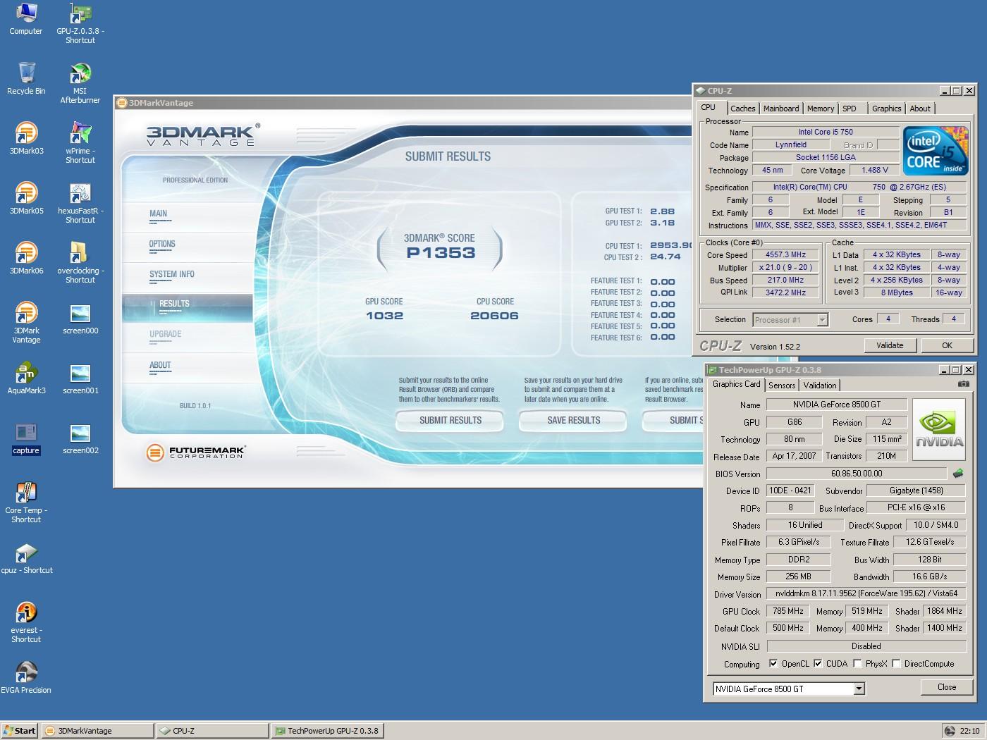This screenshot has width=987, height=740.
Task: Select the capture desktop icon
Action: (26, 438)
